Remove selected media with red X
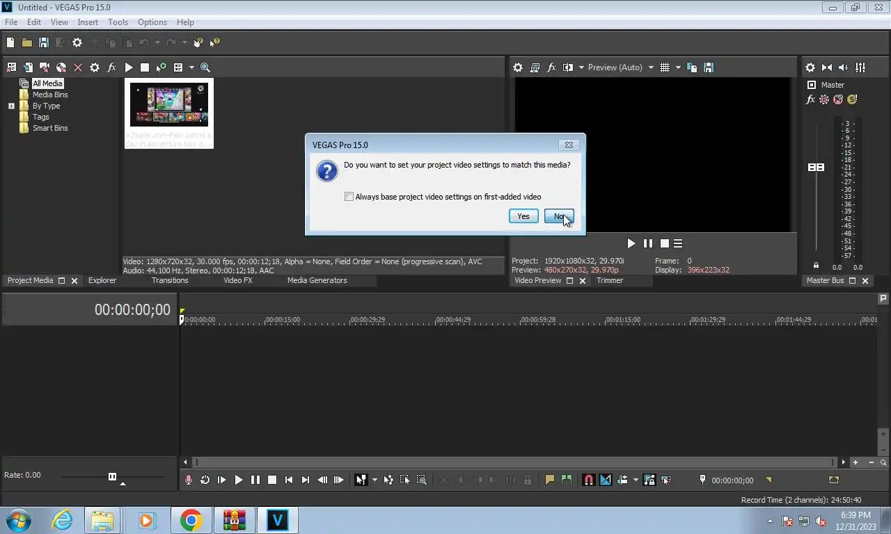The width and height of the screenshot is (891, 534). tap(78, 67)
